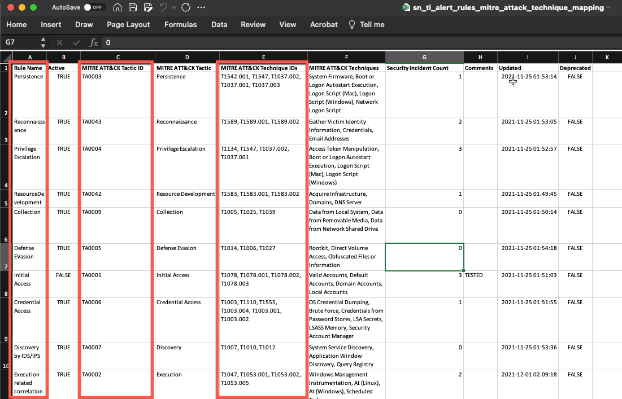Select row 2 header

pos(6,94)
